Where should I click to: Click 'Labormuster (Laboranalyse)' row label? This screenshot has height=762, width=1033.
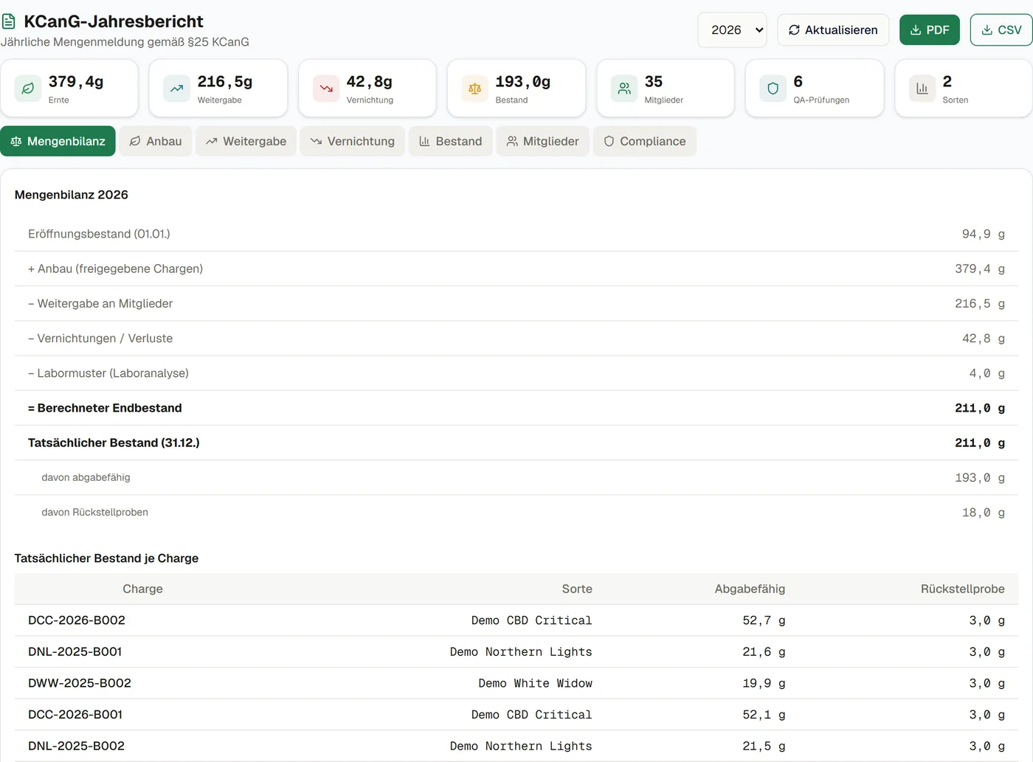[108, 373]
